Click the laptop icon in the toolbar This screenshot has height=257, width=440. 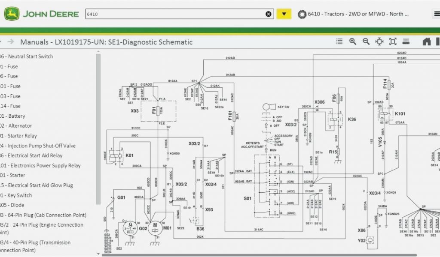pyautogui.click(x=406, y=42)
